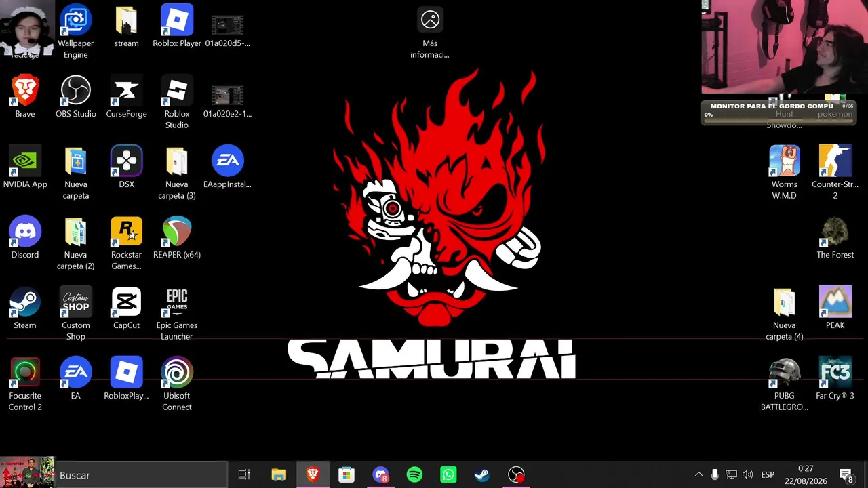
Task: Select the Counter-Strike 2 desktop shortcut
Action: tap(835, 173)
